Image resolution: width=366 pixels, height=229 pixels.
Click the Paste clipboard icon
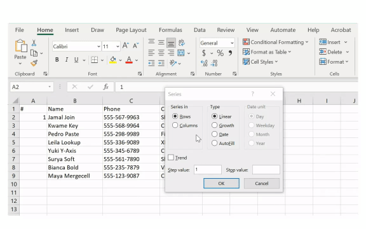(21, 46)
